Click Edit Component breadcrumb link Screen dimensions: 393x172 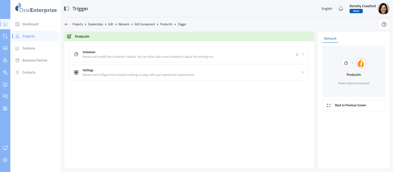point(145,24)
